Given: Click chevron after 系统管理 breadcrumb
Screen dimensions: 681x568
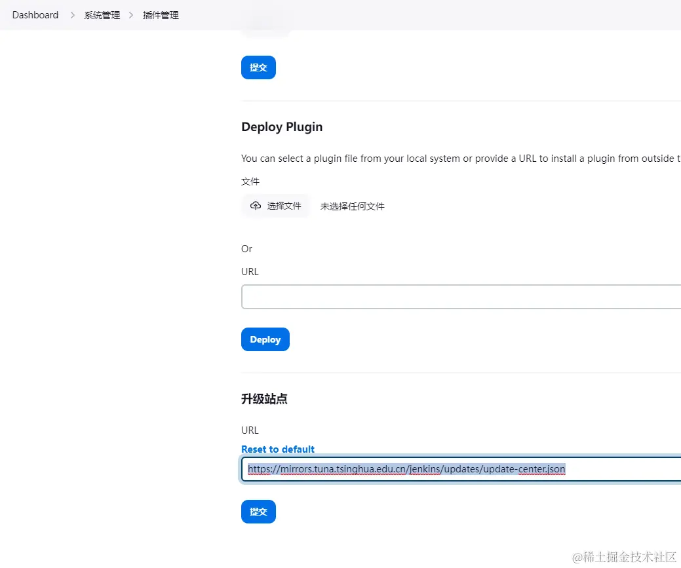Looking at the screenshot, I should [x=130, y=15].
